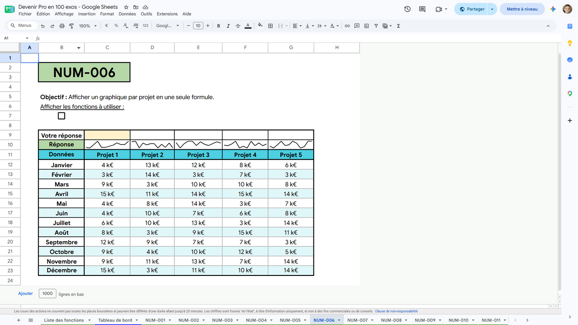This screenshot has width=578, height=325.
Task: Open Contacts side panel
Action: (570, 77)
